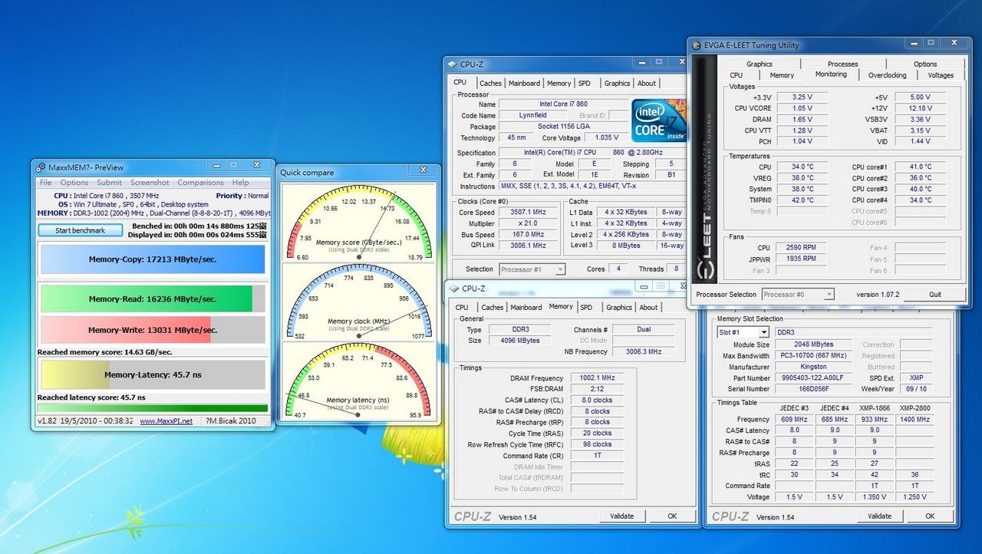Image resolution: width=982 pixels, height=554 pixels.
Task: Click the CPU VCORE 1.05 V reading
Action: pyautogui.click(x=802, y=108)
